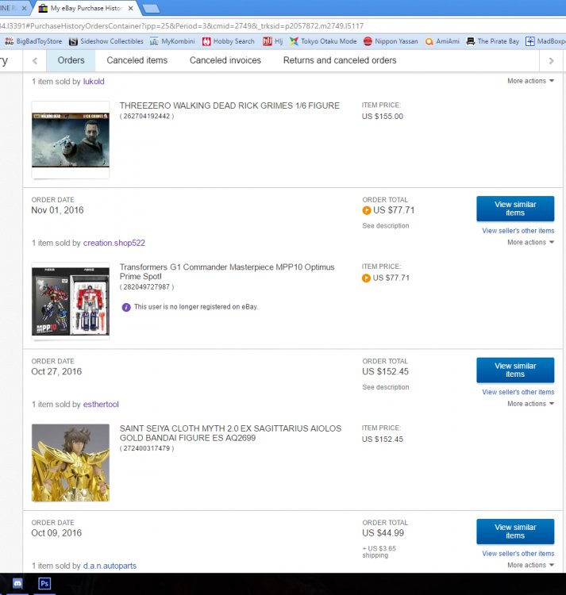Open The Pirate Bay bookmark
This screenshot has width=566, height=595.
(493, 41)
